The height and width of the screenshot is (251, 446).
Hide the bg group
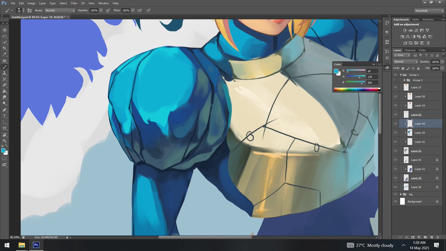click(395, 194)
